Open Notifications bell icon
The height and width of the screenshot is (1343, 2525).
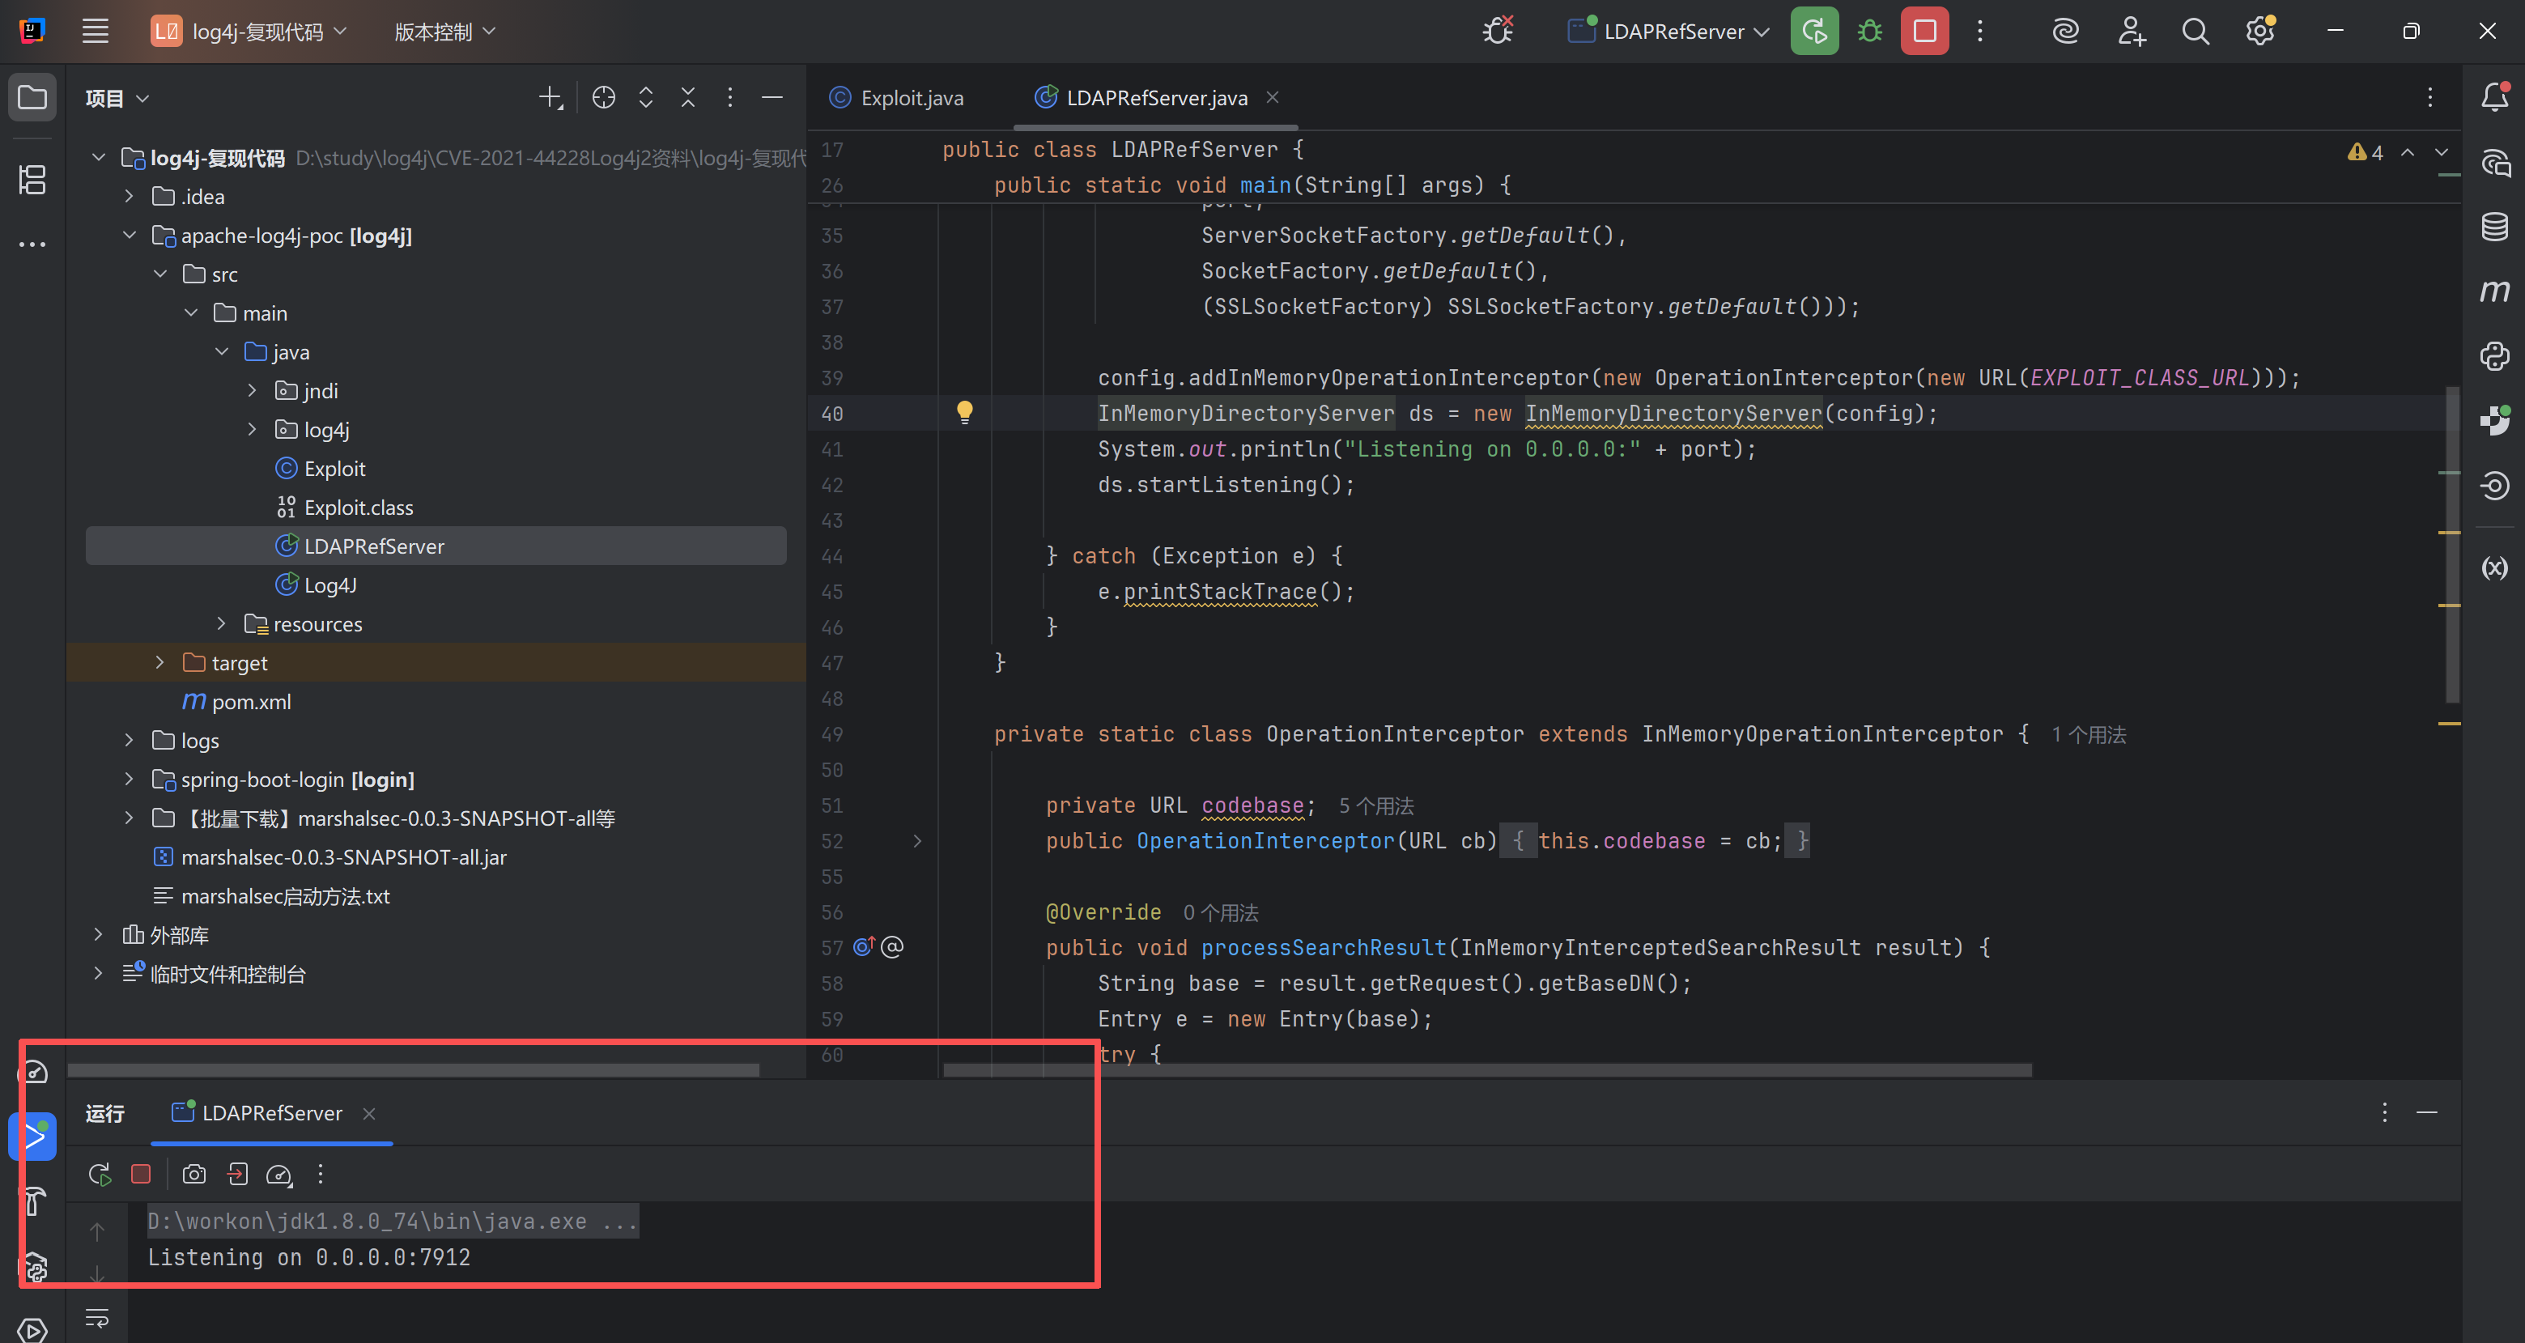pos(2493,97)
